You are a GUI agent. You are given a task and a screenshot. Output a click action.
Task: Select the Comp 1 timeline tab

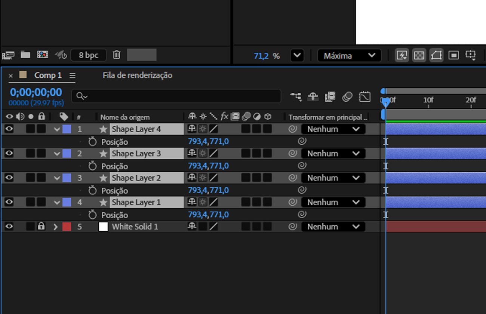point(48,76)
